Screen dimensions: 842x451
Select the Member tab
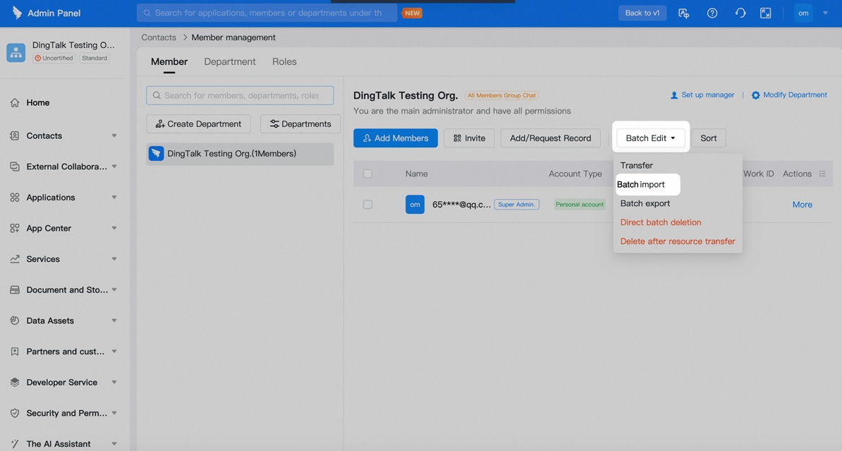[x=169, y=62]
